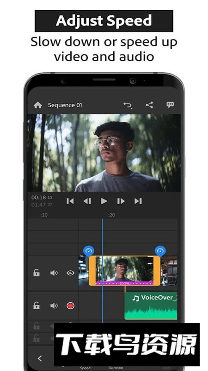Go back with the bottom chevron

click(40, 358)
